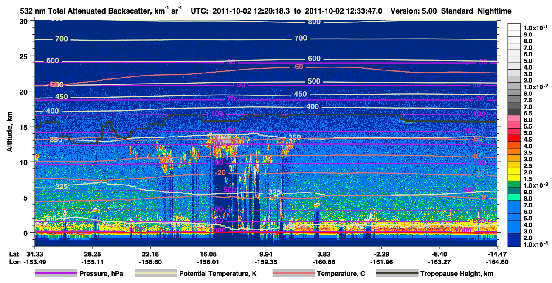Viewport: 552px width, 283px height.
Task: Click the latitude value '-8.40'
Action: point(439,254)
